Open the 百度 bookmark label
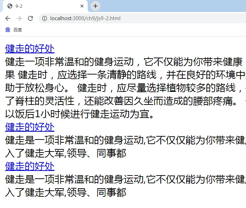Viewport: 246px width, 208px height. 18,30
